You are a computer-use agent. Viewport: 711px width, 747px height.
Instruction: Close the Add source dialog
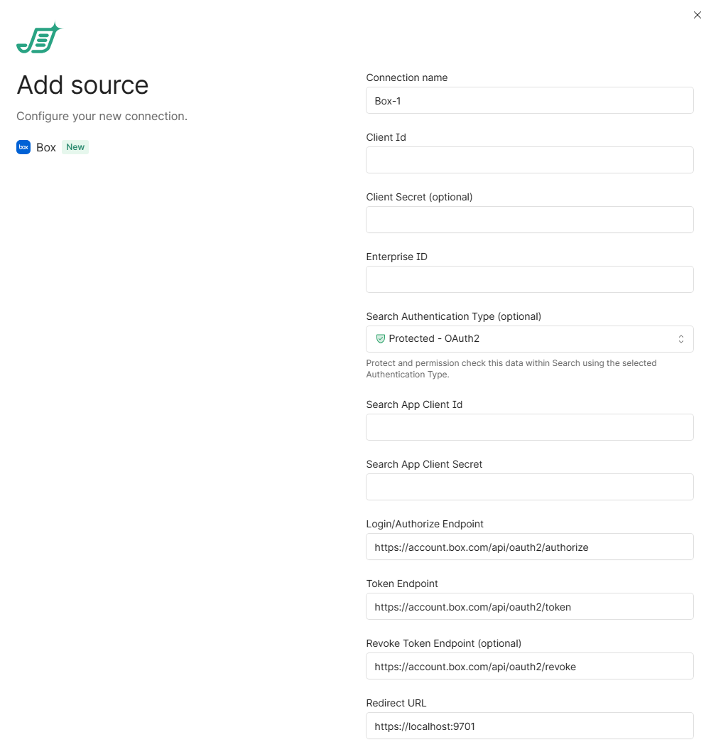(697, 15)
